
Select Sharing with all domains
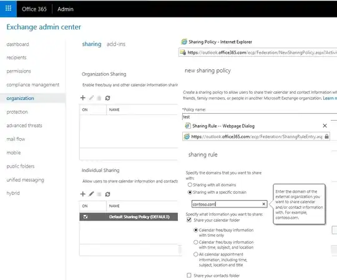[190, 184]
